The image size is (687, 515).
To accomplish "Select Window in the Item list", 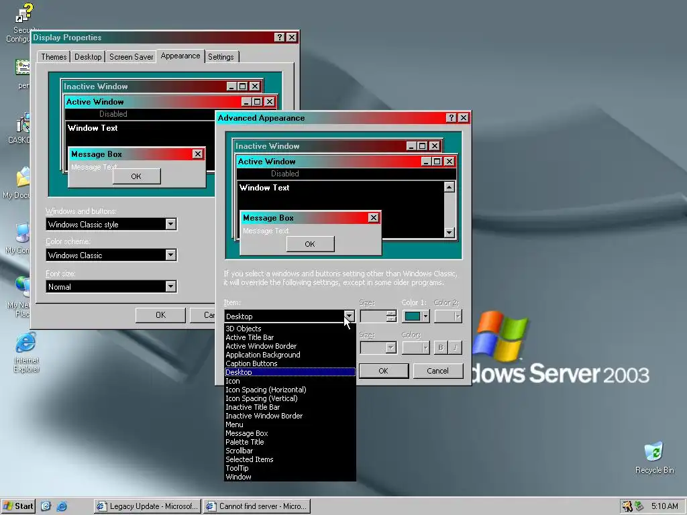I will click(290, 477).
